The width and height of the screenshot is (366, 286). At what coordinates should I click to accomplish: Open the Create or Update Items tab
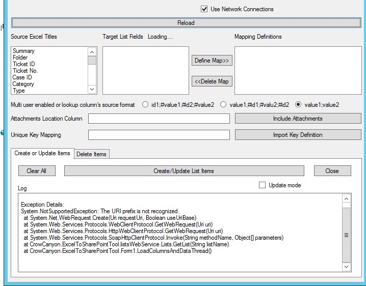(x=42, y=154)
